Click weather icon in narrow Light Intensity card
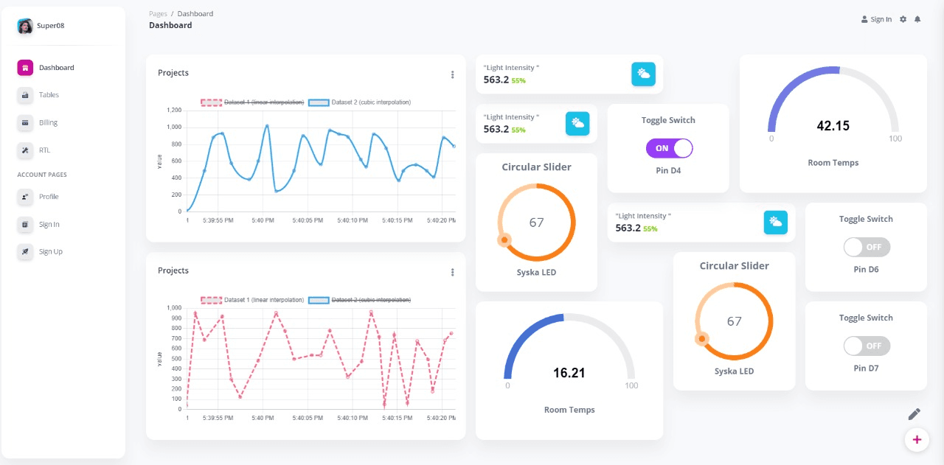 [x=577, y=123]
